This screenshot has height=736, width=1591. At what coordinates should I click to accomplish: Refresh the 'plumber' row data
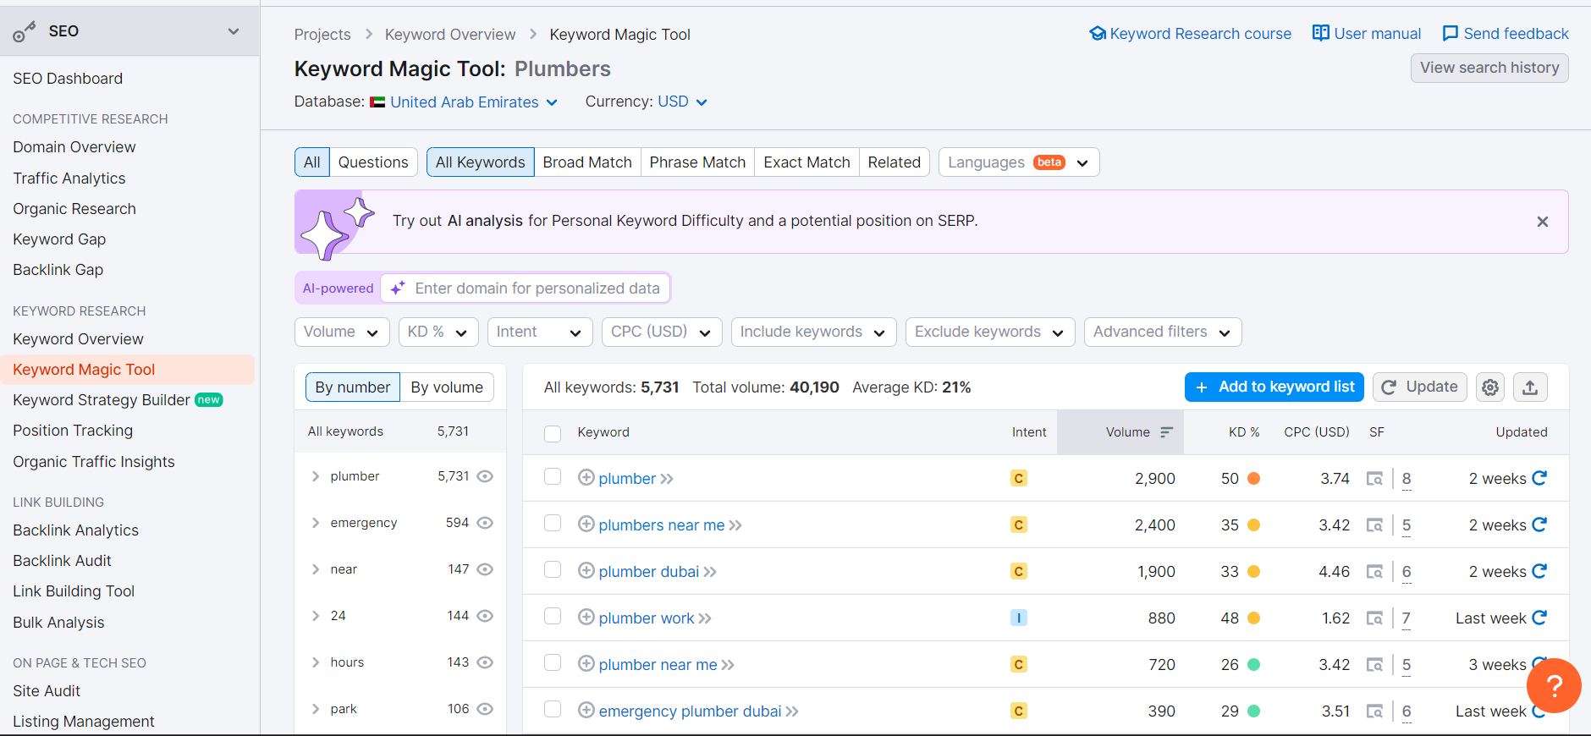click(x=1539, y=478)
